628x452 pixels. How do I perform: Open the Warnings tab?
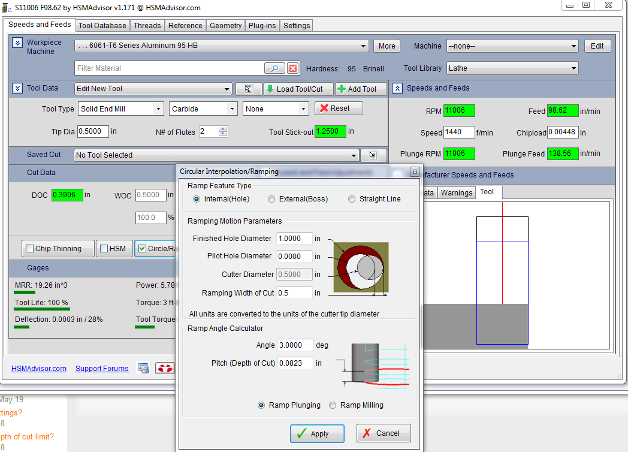456,192
